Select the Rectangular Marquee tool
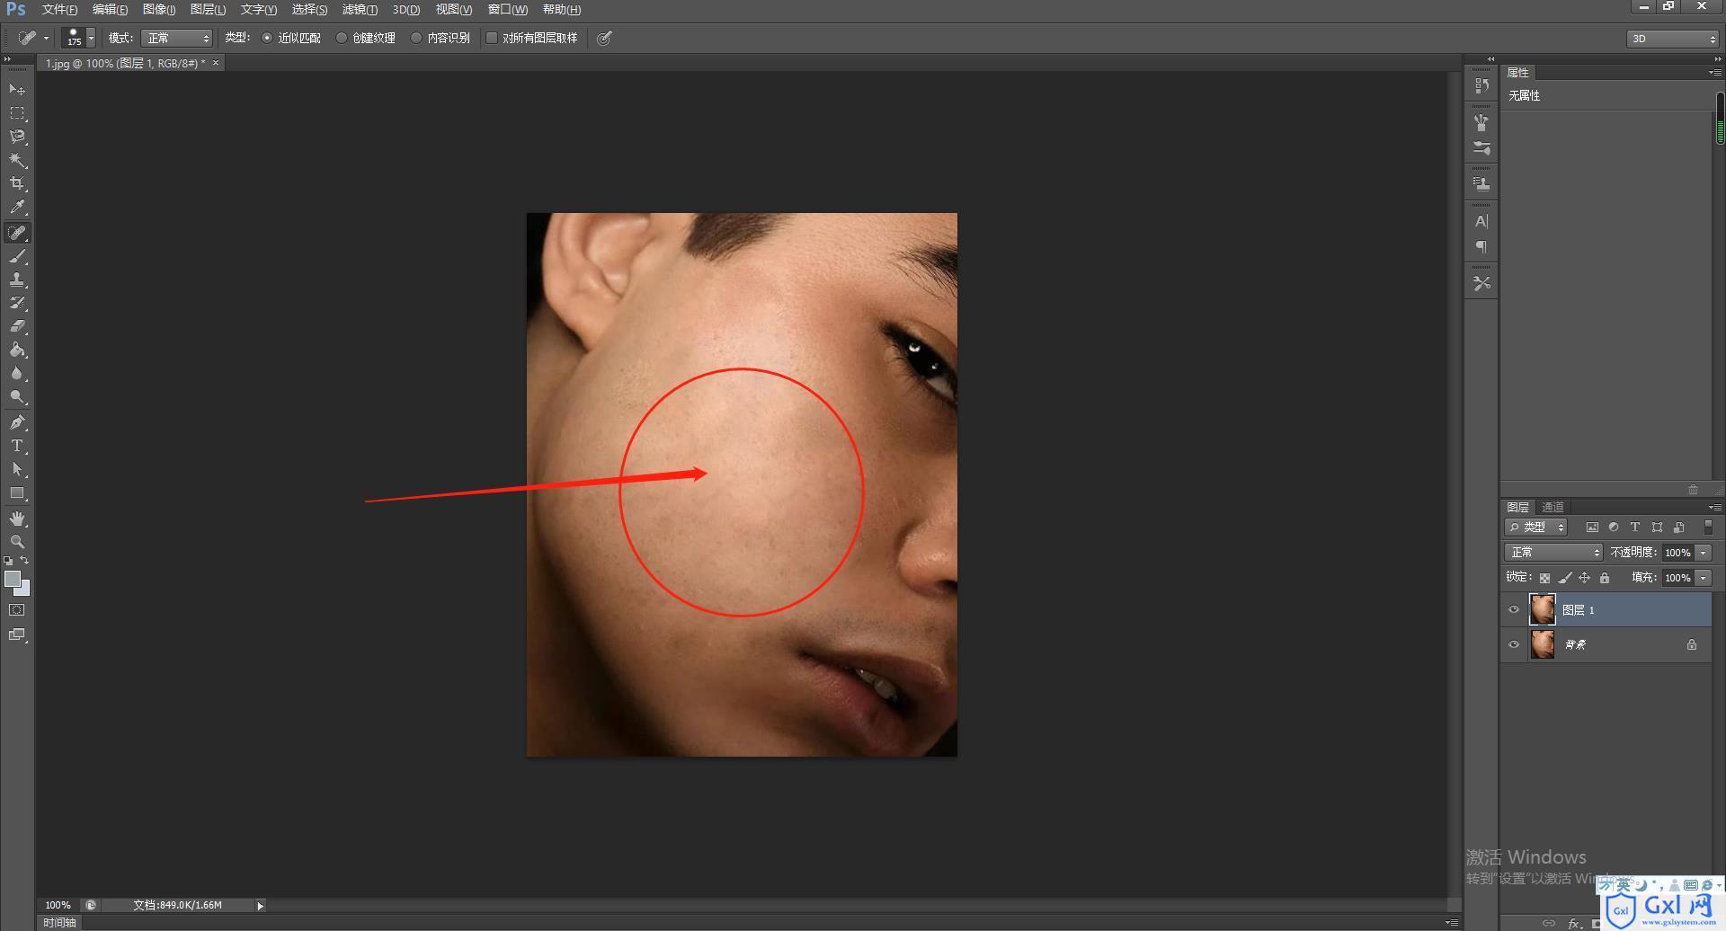 point(17,113)
